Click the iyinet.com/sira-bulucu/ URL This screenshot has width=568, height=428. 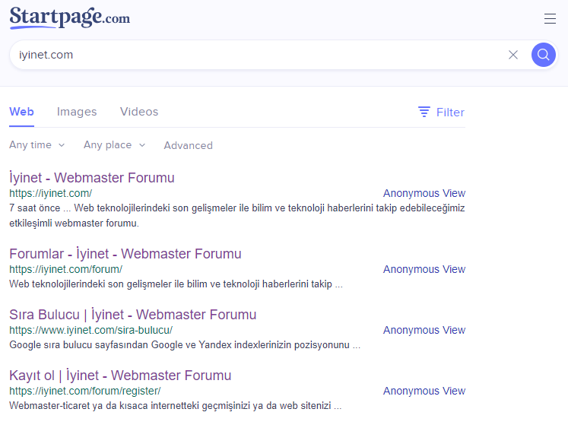tap(91, 330)
